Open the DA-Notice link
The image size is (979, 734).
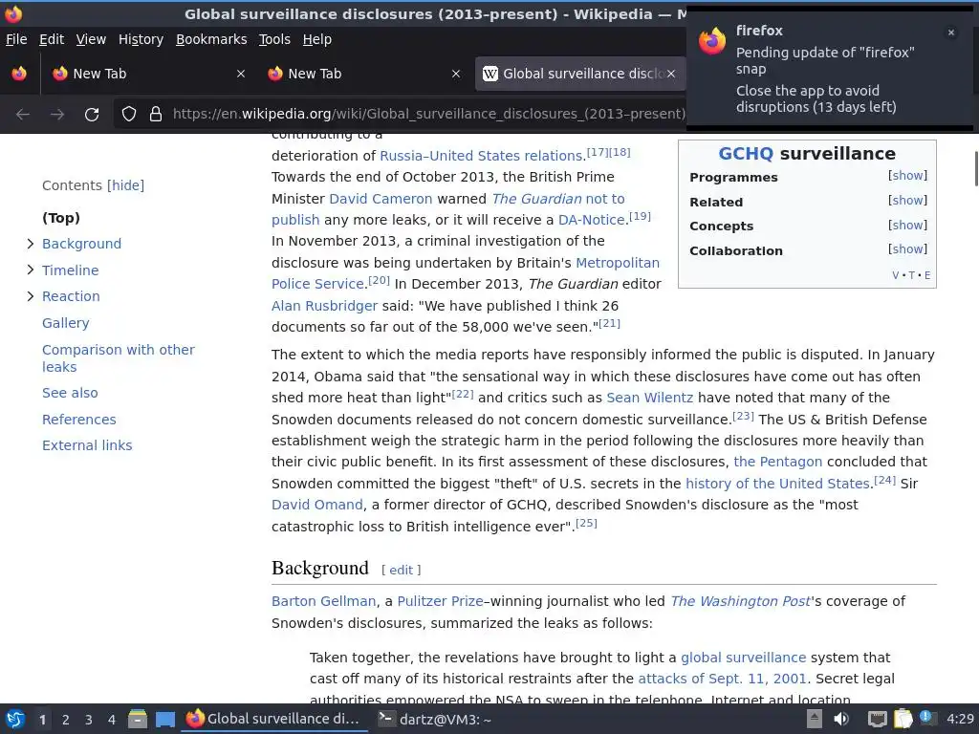tap(591, 221)
